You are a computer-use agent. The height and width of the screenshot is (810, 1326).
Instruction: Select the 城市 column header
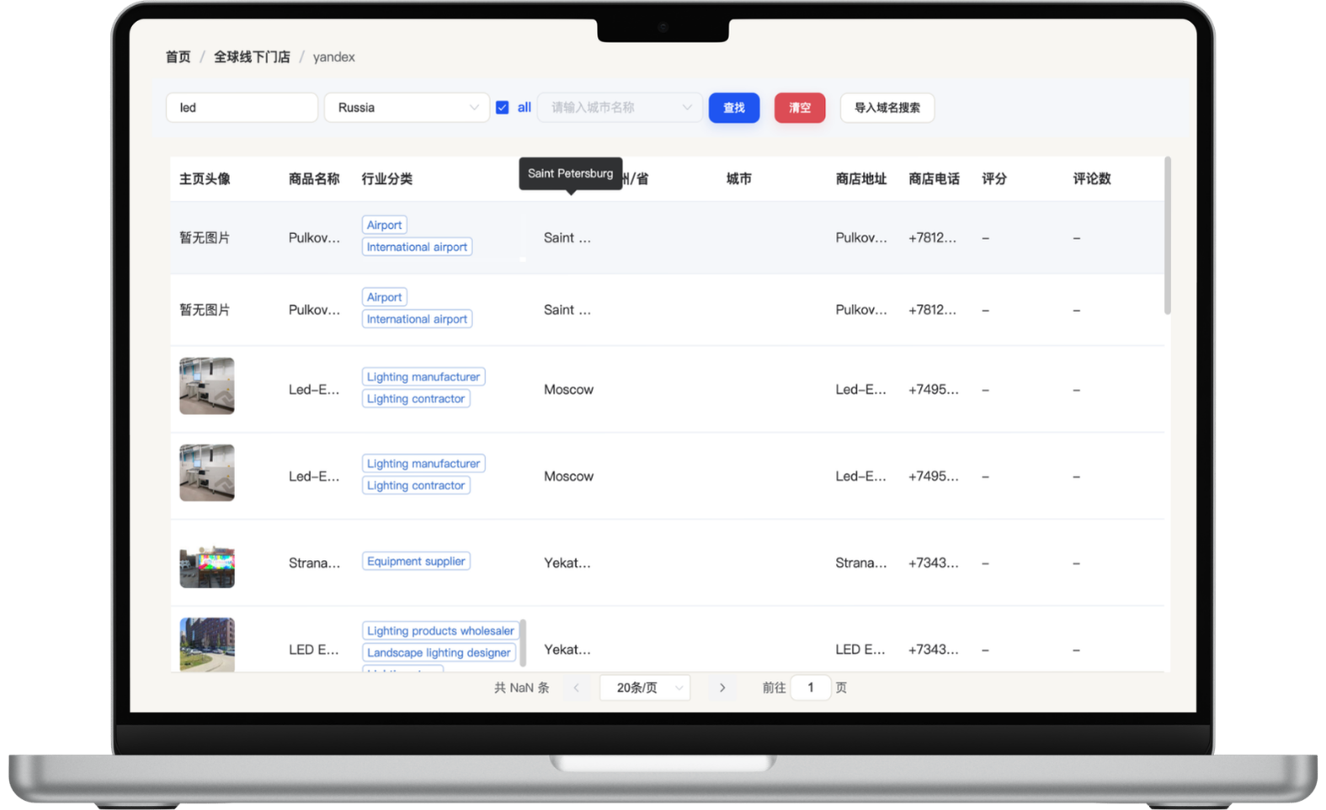tap(739, 179)
